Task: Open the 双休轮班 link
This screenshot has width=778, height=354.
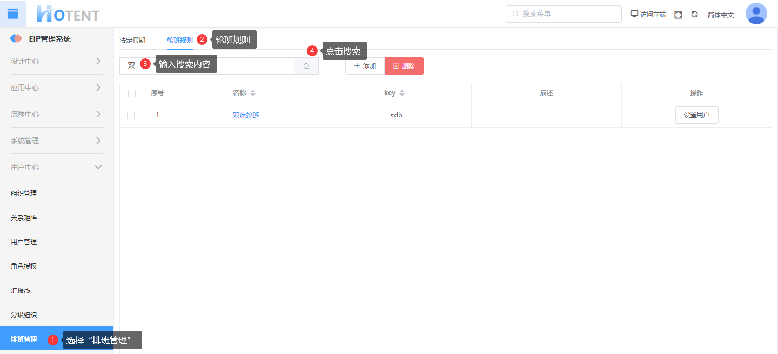Action: pos(246,115)
